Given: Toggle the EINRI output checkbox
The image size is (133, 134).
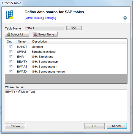Looking at the screenshot, I should pyautogui.click(x=11, y=56).
